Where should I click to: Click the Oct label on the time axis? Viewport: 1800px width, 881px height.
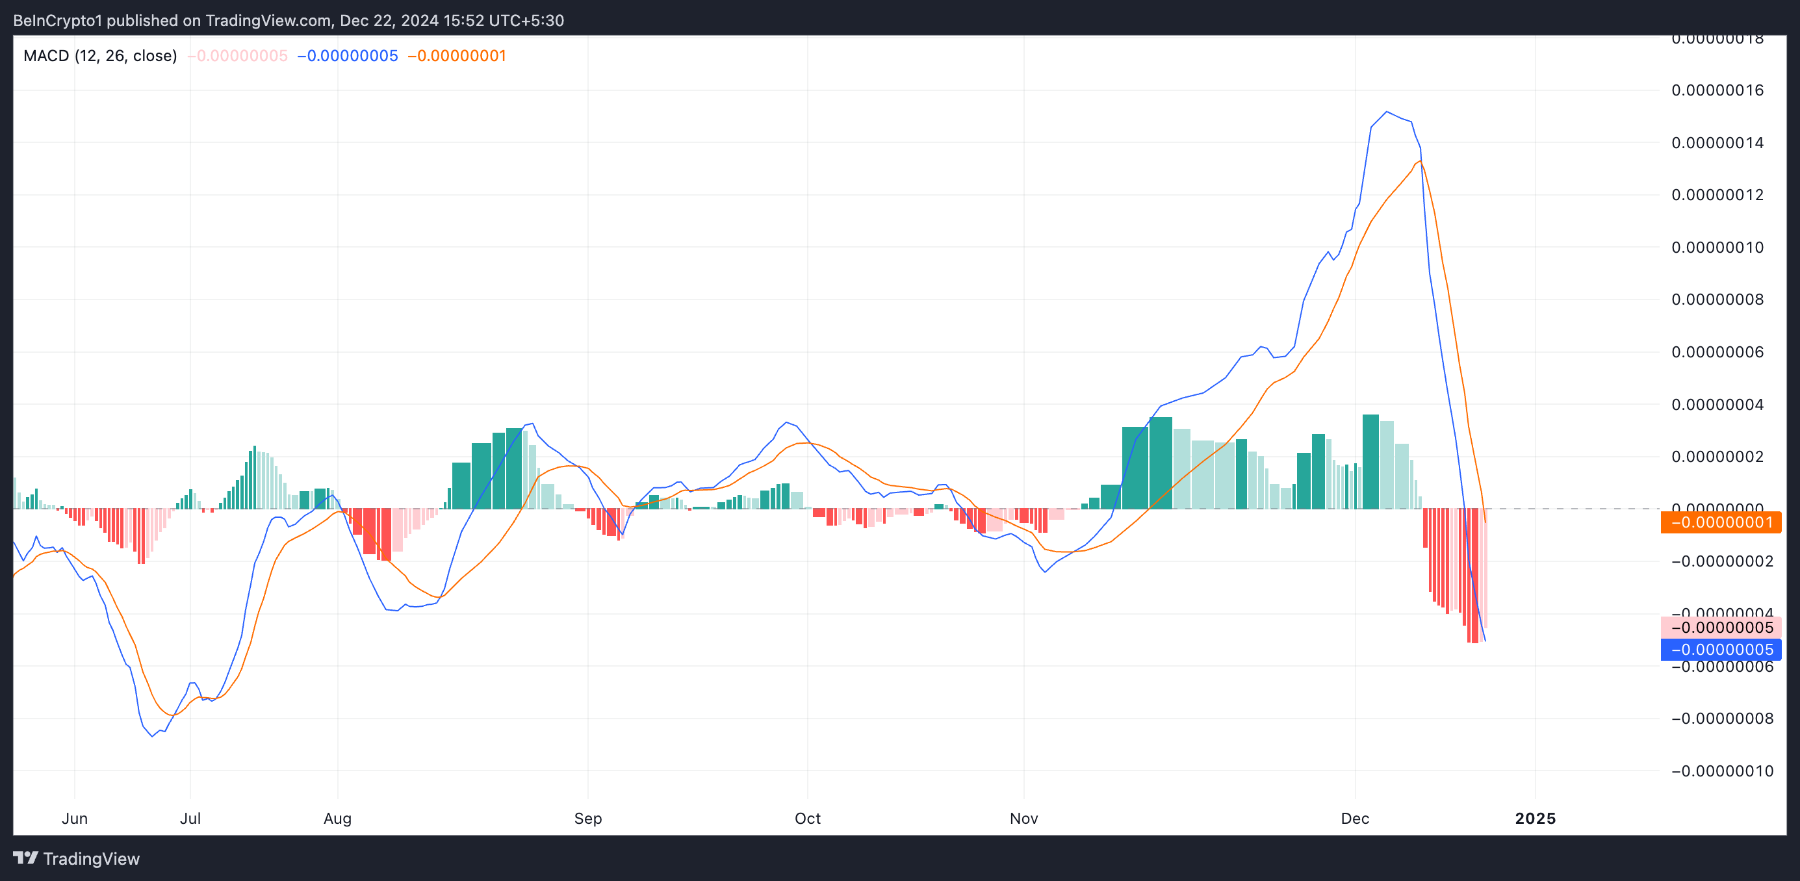coord(808,818)
